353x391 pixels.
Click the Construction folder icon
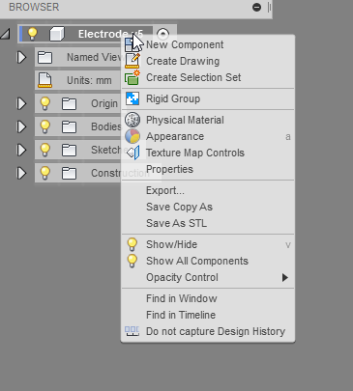point(69,173)
